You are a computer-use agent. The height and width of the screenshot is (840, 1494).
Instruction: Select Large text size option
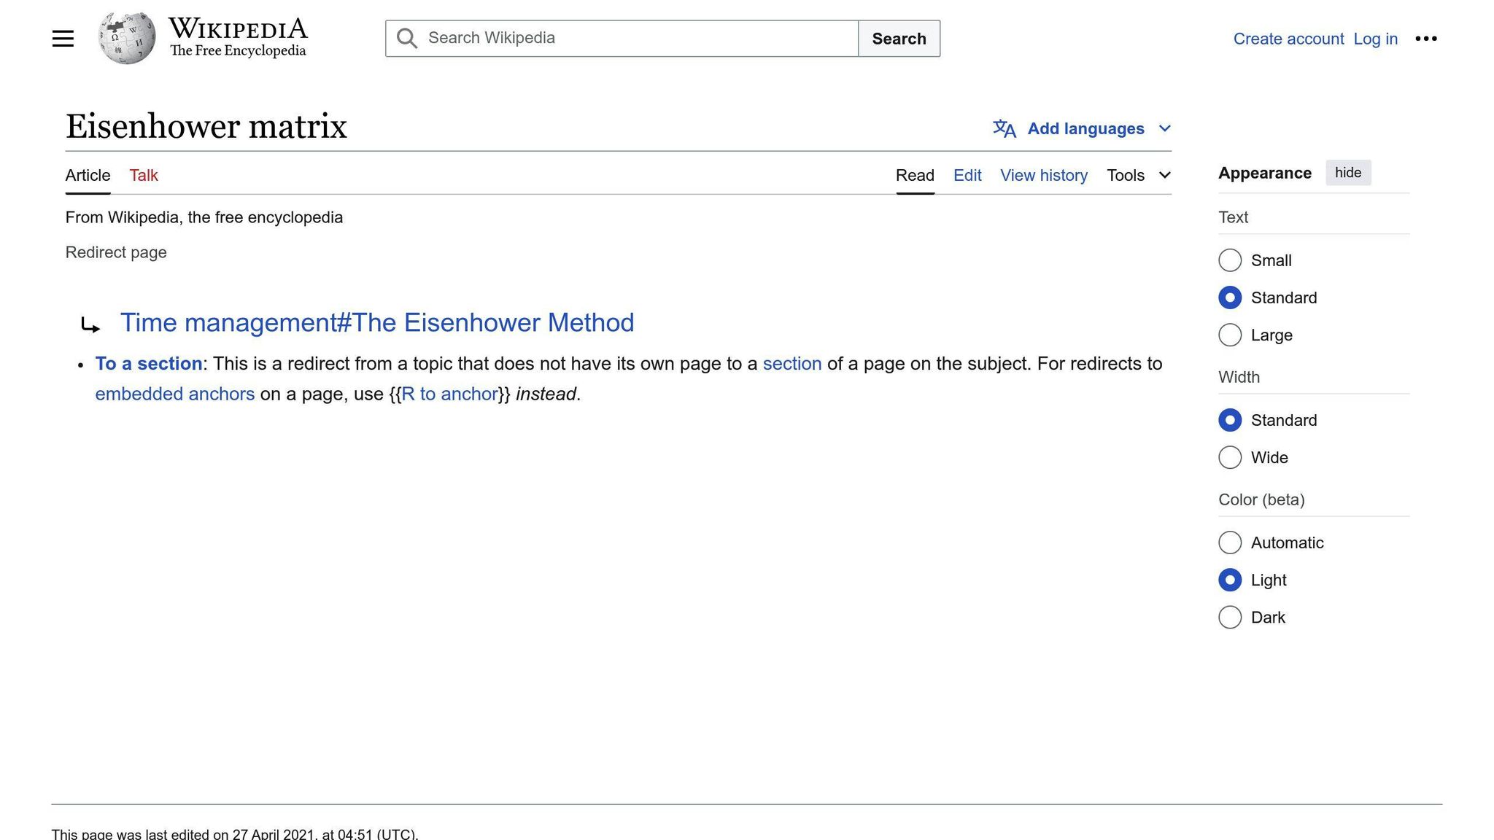pyautogui.click(x=1230, y=335)
